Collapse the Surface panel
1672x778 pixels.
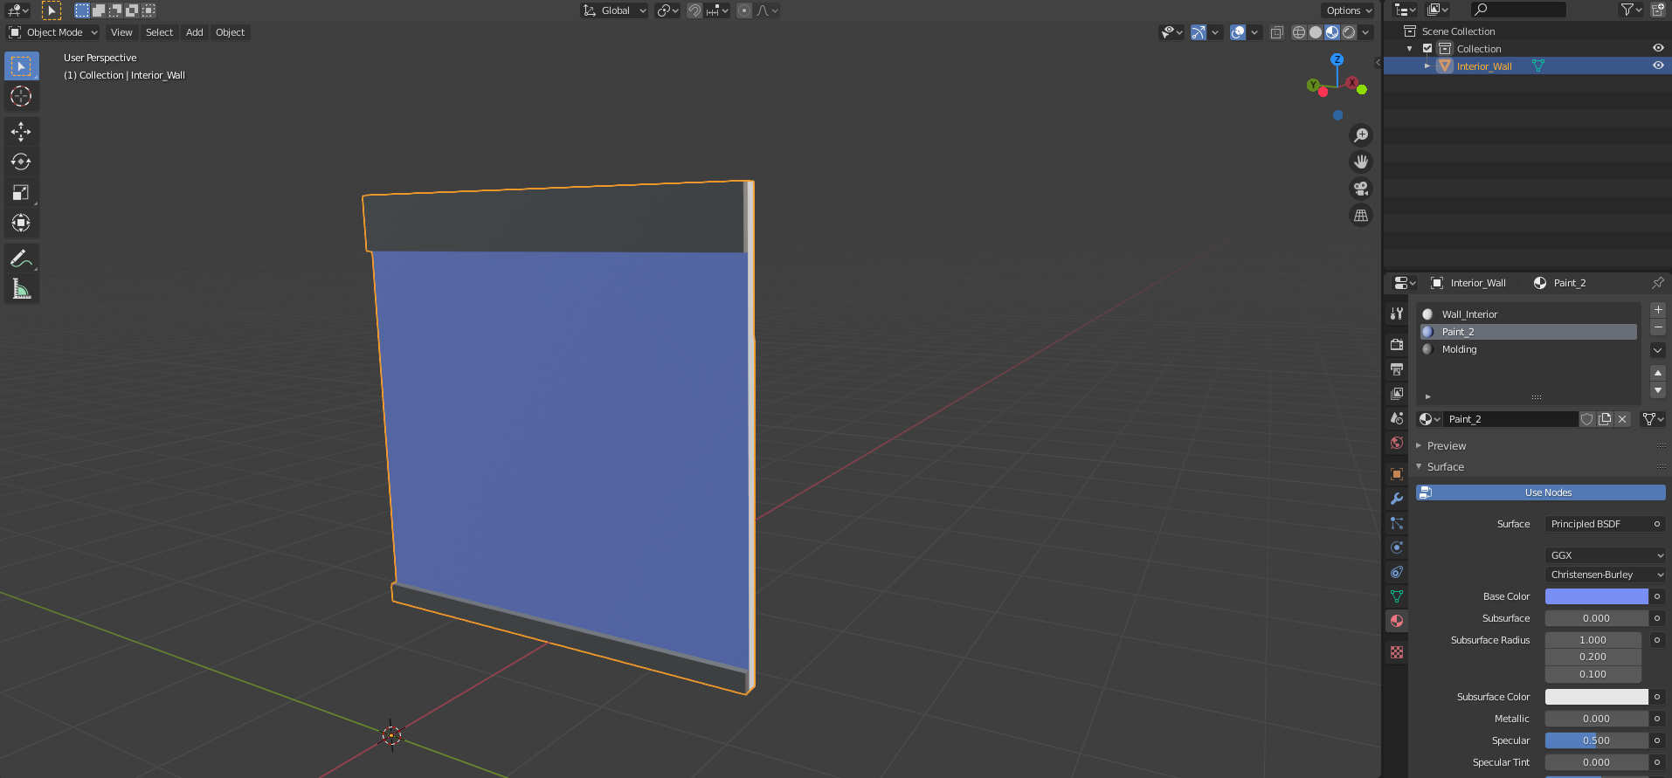1446,466
